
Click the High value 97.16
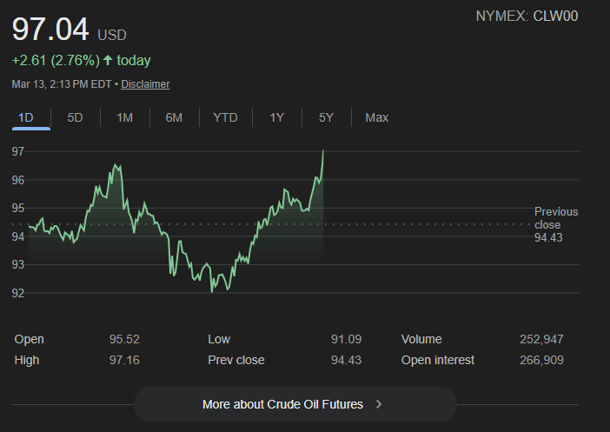tap(124, 360)
